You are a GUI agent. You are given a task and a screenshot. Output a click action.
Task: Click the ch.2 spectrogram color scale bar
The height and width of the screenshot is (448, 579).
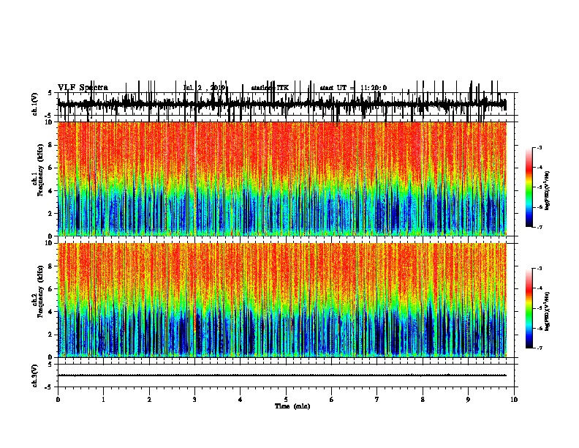click(x=529, y=308)
